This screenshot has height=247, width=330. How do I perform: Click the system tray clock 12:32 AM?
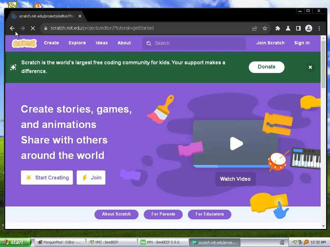(318, 242)
